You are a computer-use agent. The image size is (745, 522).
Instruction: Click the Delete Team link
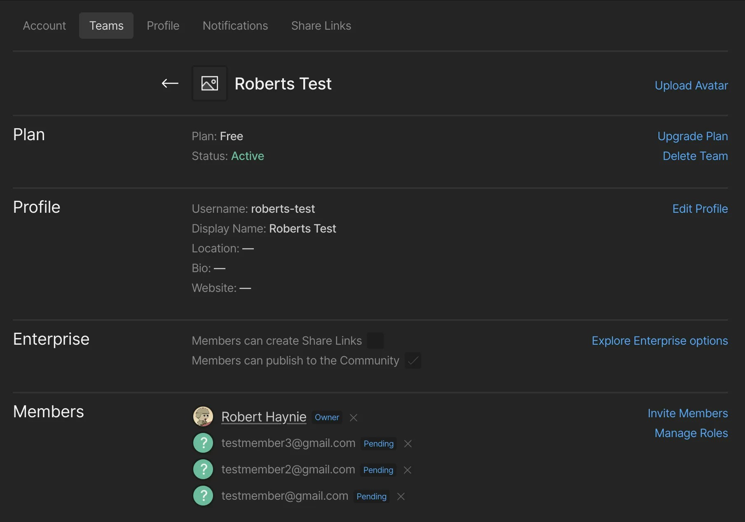tap(695, 156)
